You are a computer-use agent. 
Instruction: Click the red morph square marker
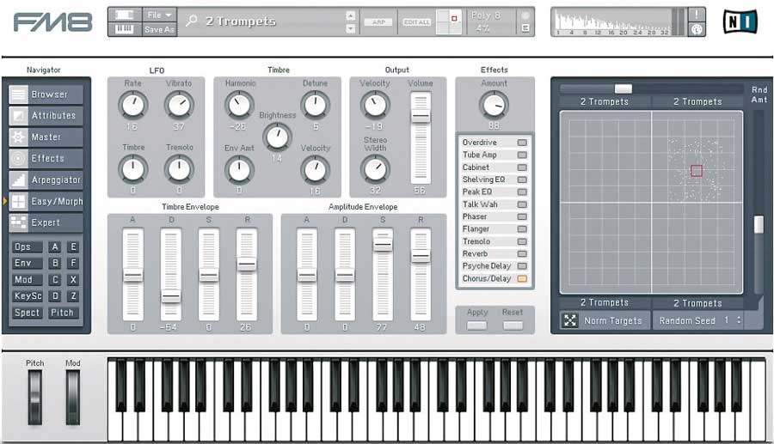696,171
